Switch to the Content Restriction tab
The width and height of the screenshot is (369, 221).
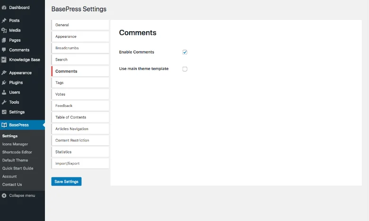tap(80, 140)
